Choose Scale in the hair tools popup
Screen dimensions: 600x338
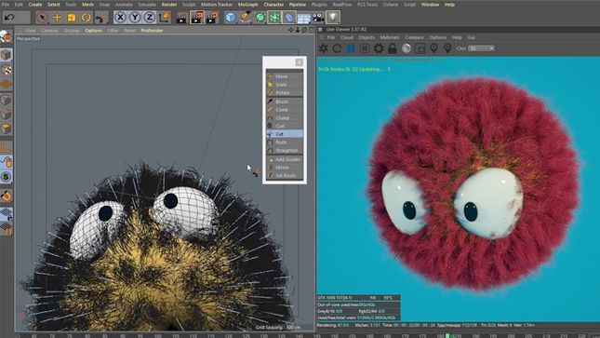(x=285, y=85)
